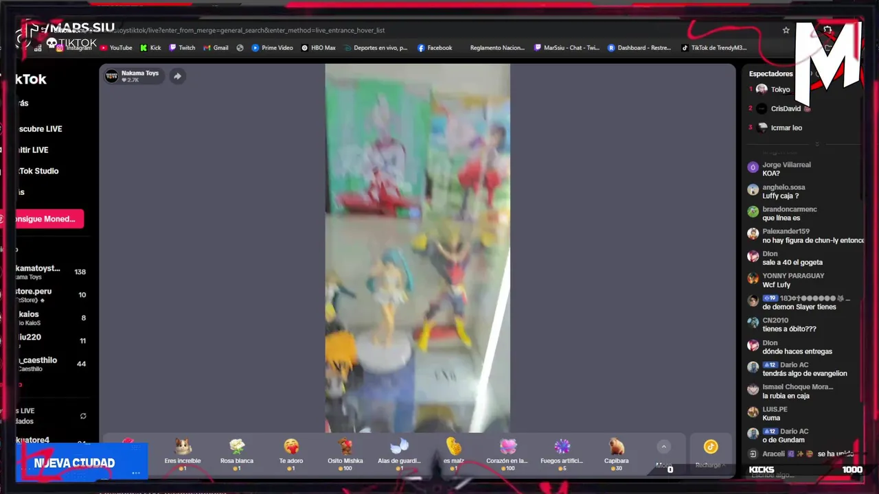The width and height of the screenshot is (879, 494).
Task: Open the kaios live channel
Action: click(x=52, y=318)
